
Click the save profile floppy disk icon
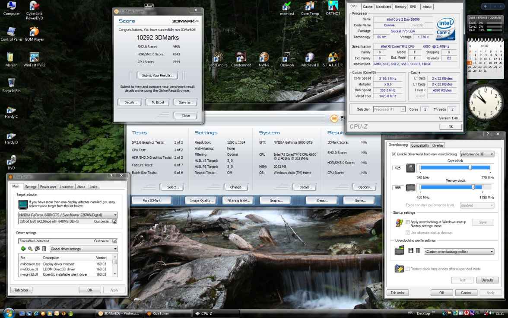411,251
